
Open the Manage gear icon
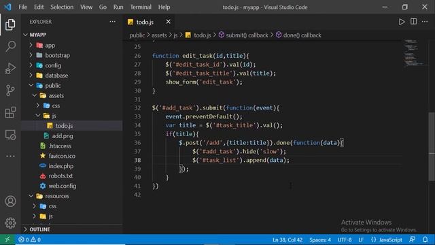coord(10,223)
